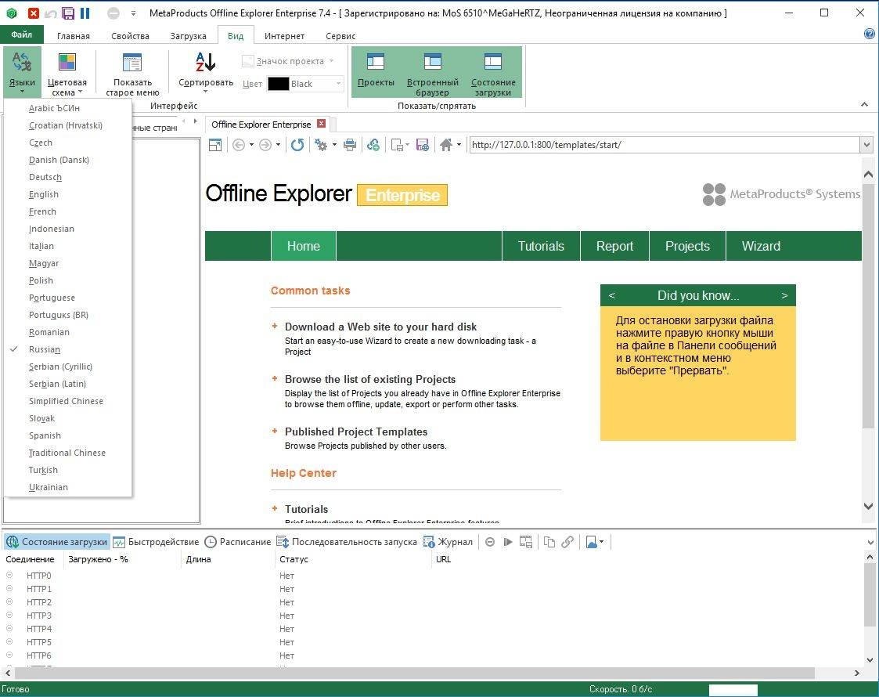Screen dimensions: 879x697
Task: Click the Refresh page icon
Action: 297,145
